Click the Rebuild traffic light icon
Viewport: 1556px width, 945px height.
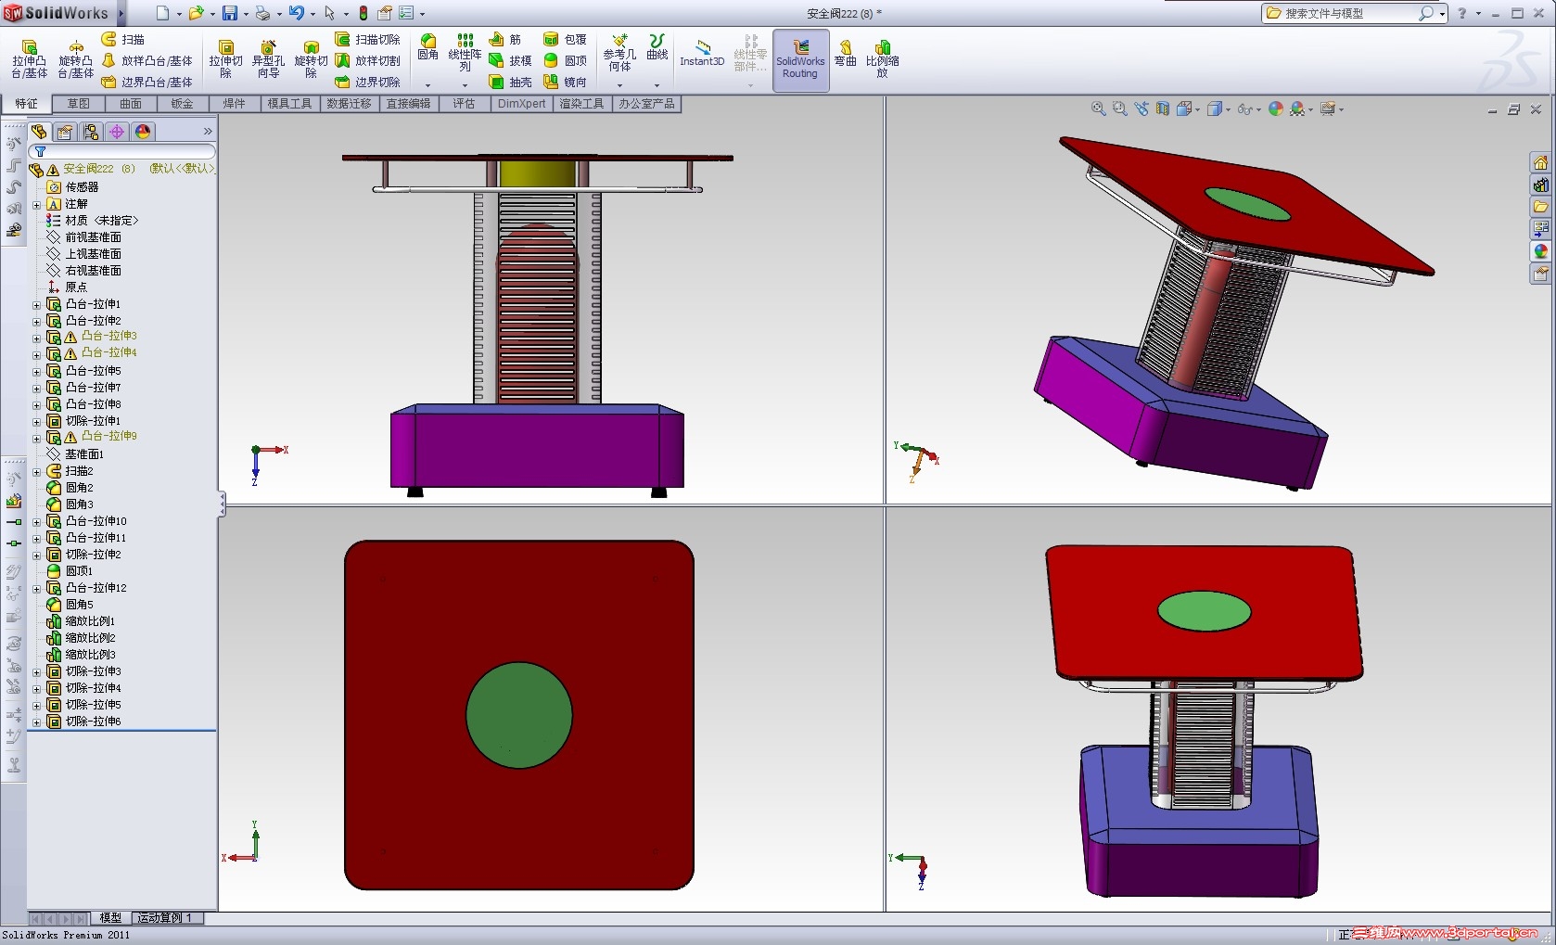pyautogui.click(x=363, y=13)
